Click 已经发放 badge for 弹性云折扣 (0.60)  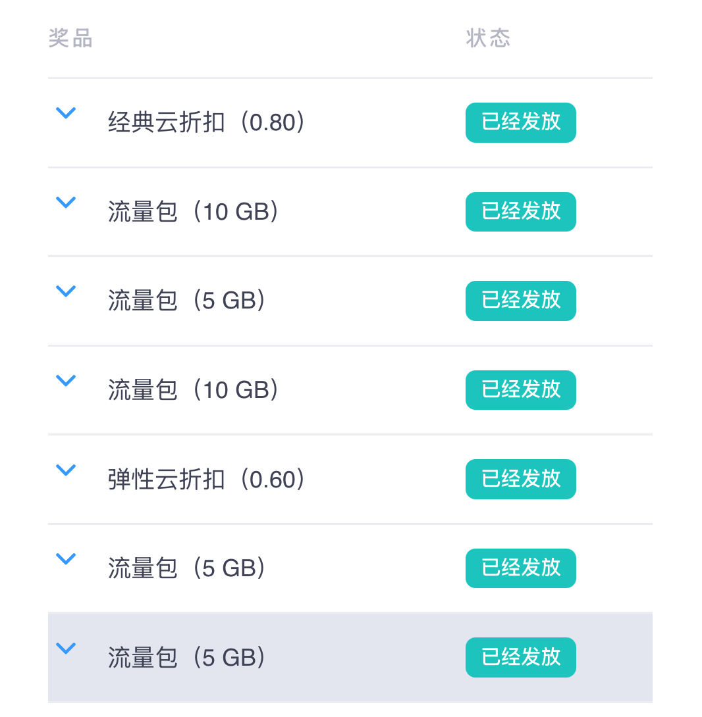point(520,479)
